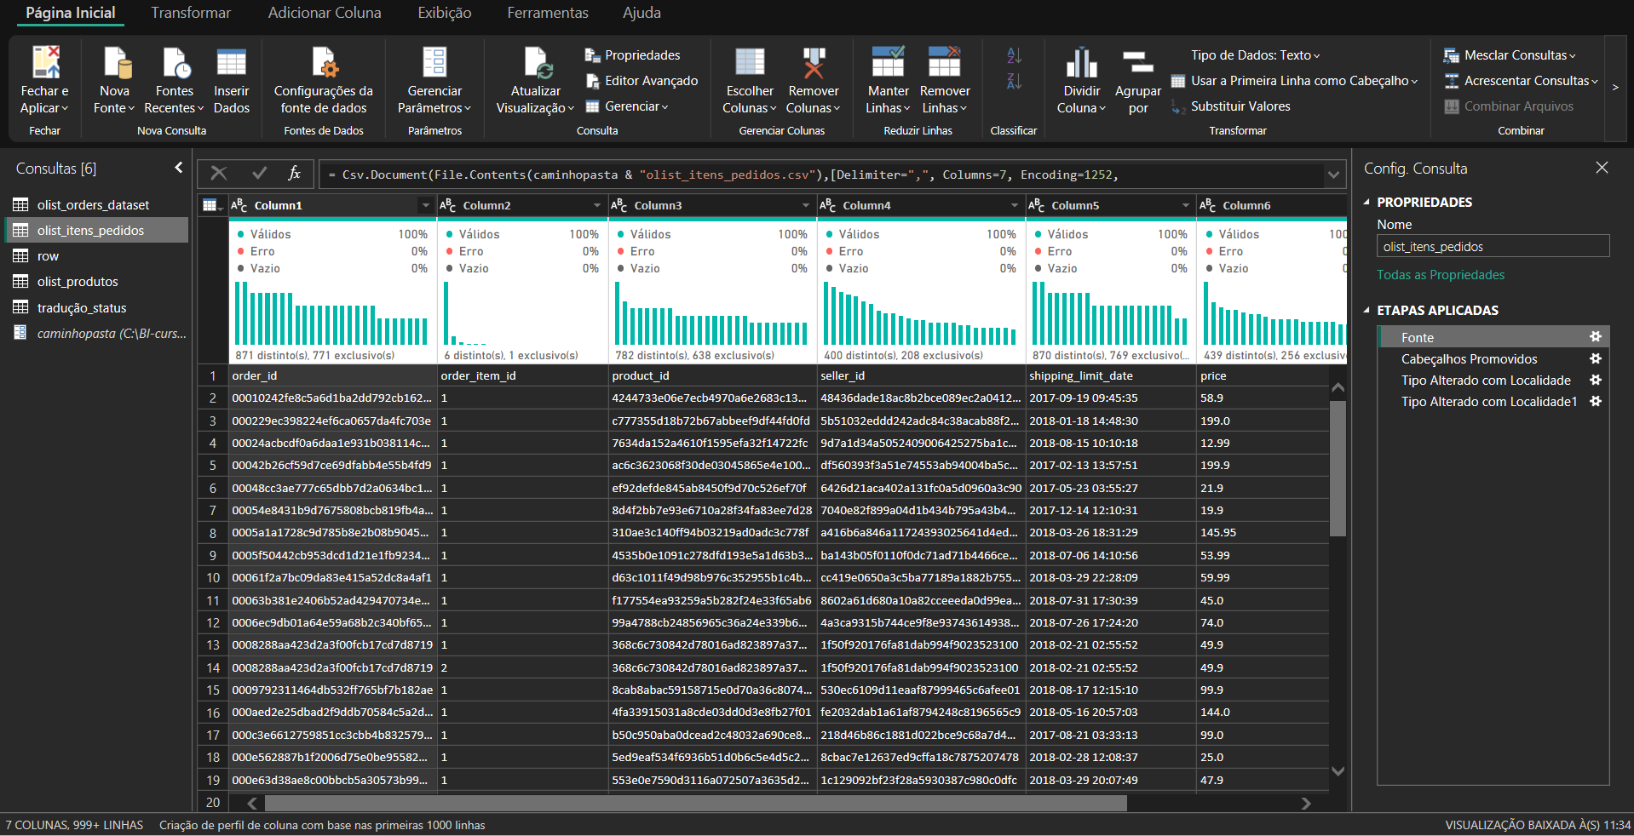
Task: Click Escolher Colunas icon
Action: tap(750, 62)
